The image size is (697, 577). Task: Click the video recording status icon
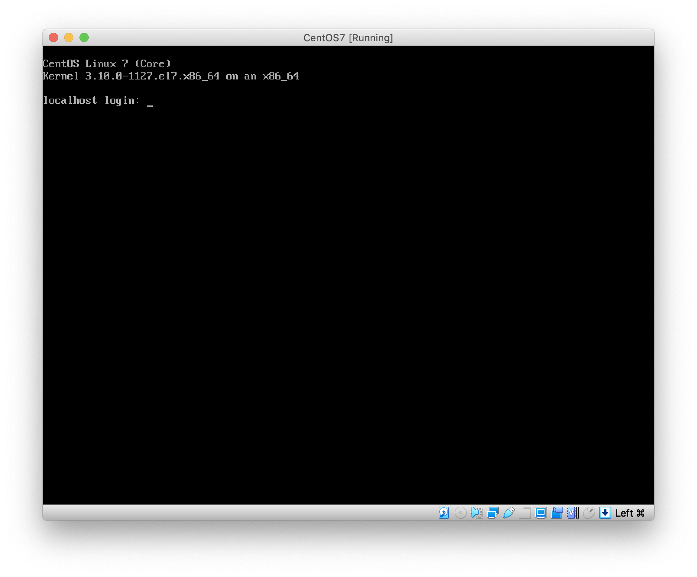(x=557, y=513)
